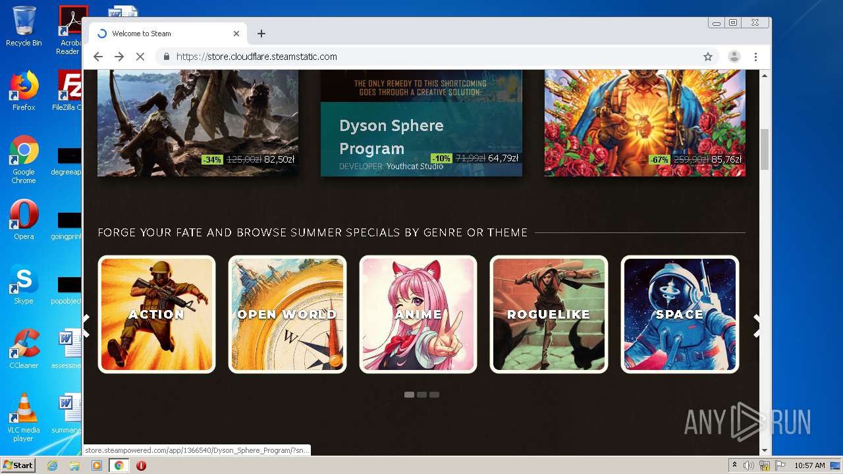Launch Opera desktop shortcut
The height and width of the screenshot is (474, 843).
(24, 220)
